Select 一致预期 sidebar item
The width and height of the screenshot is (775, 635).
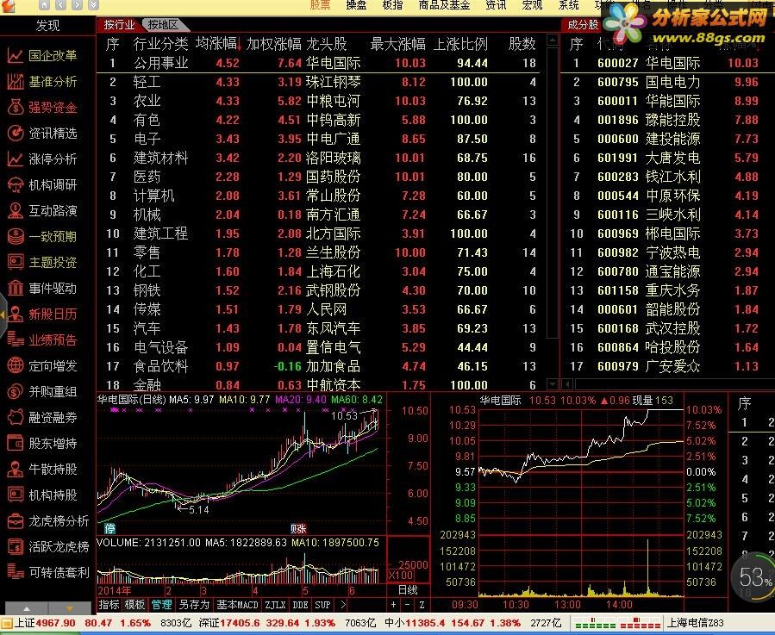click(x=42, y=236)
